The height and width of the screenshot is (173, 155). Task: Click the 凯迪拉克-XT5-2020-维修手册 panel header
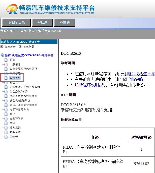click(29, 42)
